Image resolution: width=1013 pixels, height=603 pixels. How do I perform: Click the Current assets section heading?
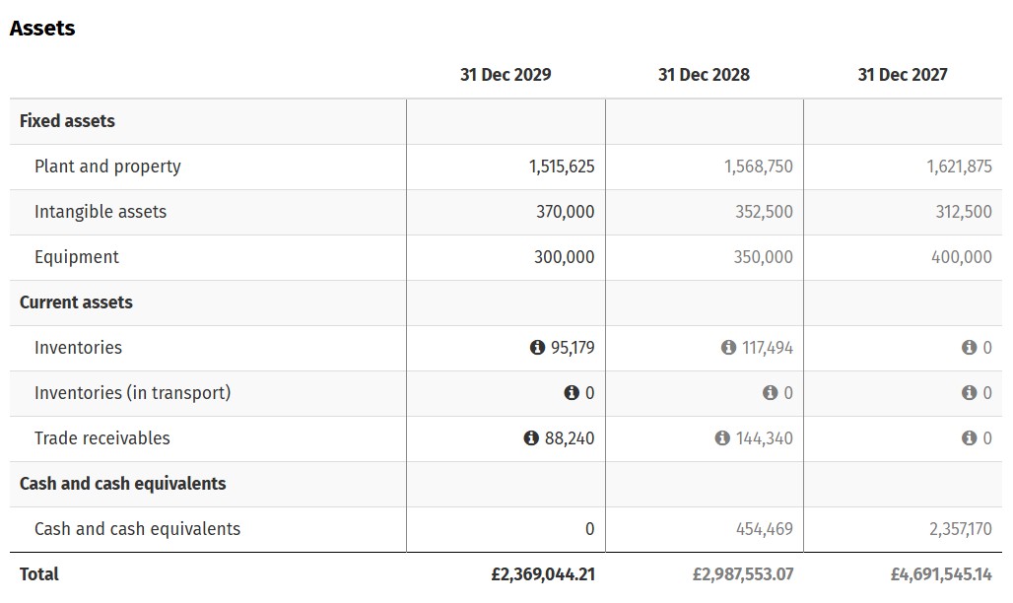76,302
